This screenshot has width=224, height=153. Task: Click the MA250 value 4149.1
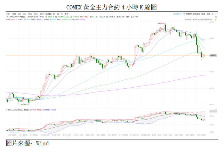click(82, 19)
